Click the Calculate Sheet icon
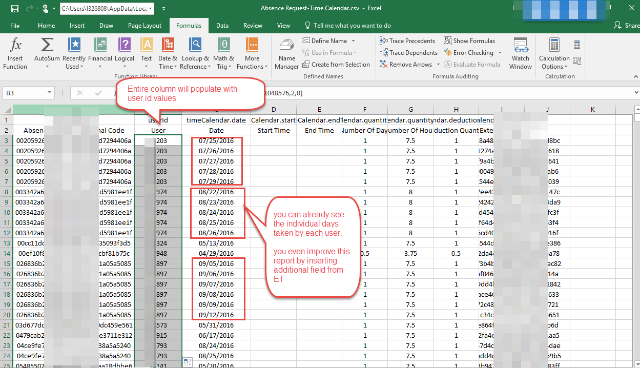Screen dimensions: 640x368 [577, 60]
